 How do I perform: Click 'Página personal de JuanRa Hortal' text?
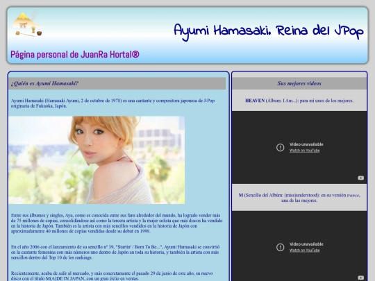click(x=75, y=55)
